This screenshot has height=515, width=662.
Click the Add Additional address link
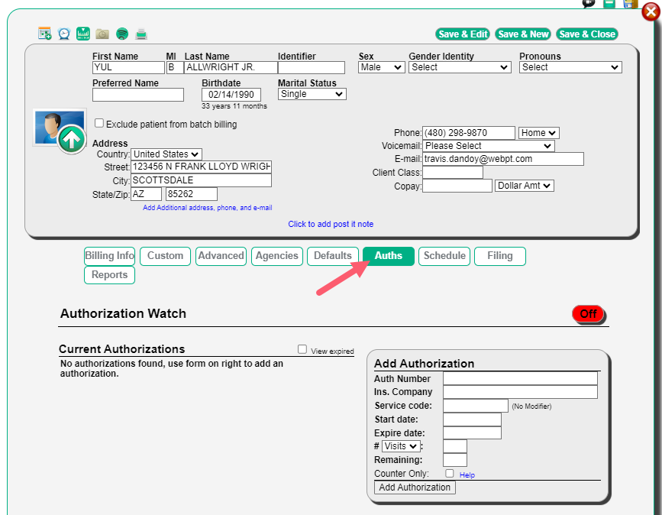point(207,207)
